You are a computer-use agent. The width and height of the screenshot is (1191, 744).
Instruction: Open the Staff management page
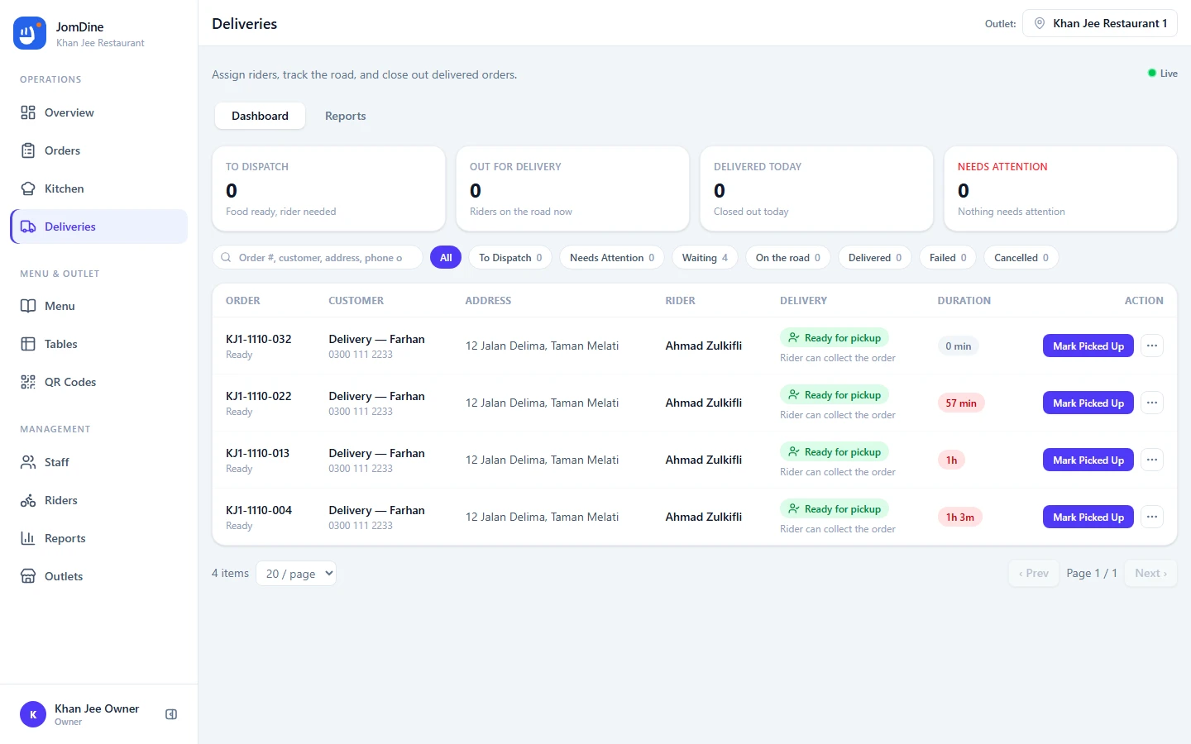tap(98, 462)
